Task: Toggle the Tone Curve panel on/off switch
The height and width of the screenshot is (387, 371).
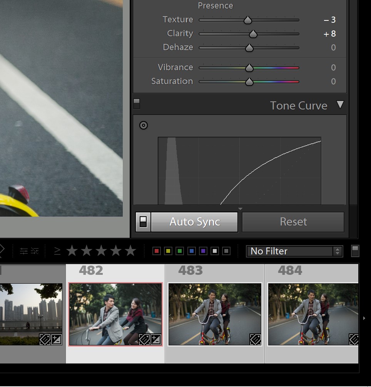Action: (x=137, y=104)
